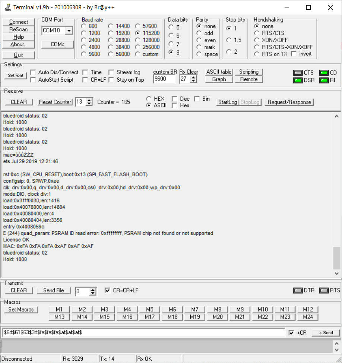Image resolution: width=342 pixels, height=363 pixels.
Task: Open Request/Response window
Action: [289, 102]
